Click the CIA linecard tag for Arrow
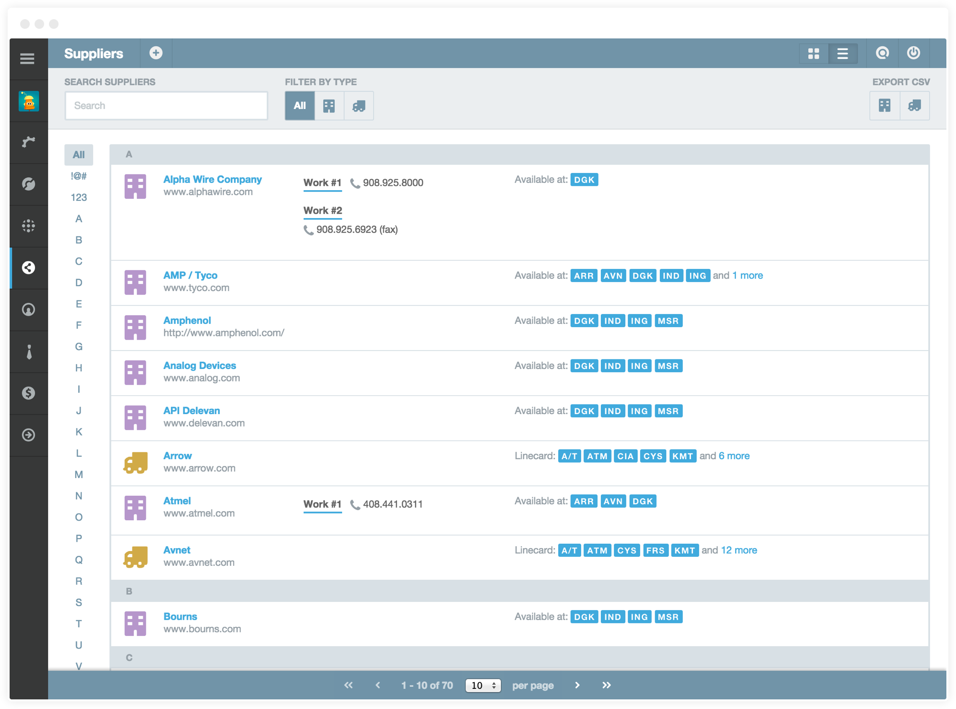The height and width of the screenshot is (709, 956). 625,456
